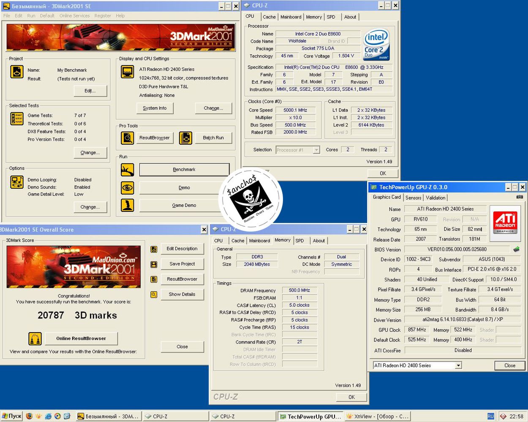This screenshot has width=528, height=422.
Task: Click the System Info button
Action: 155,108
